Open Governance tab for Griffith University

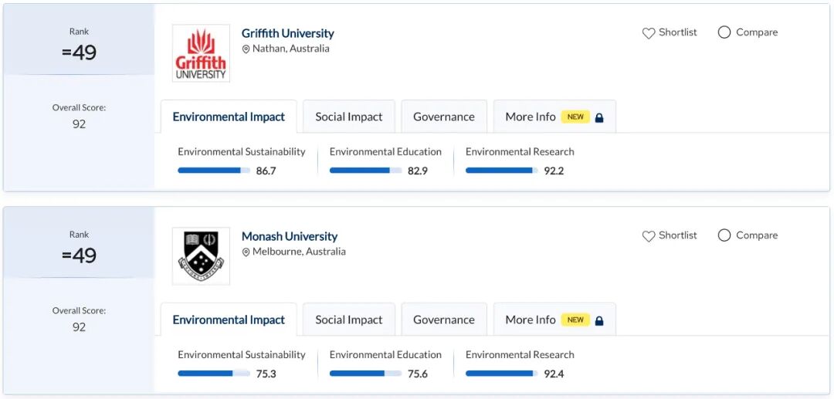coord(443,117)
